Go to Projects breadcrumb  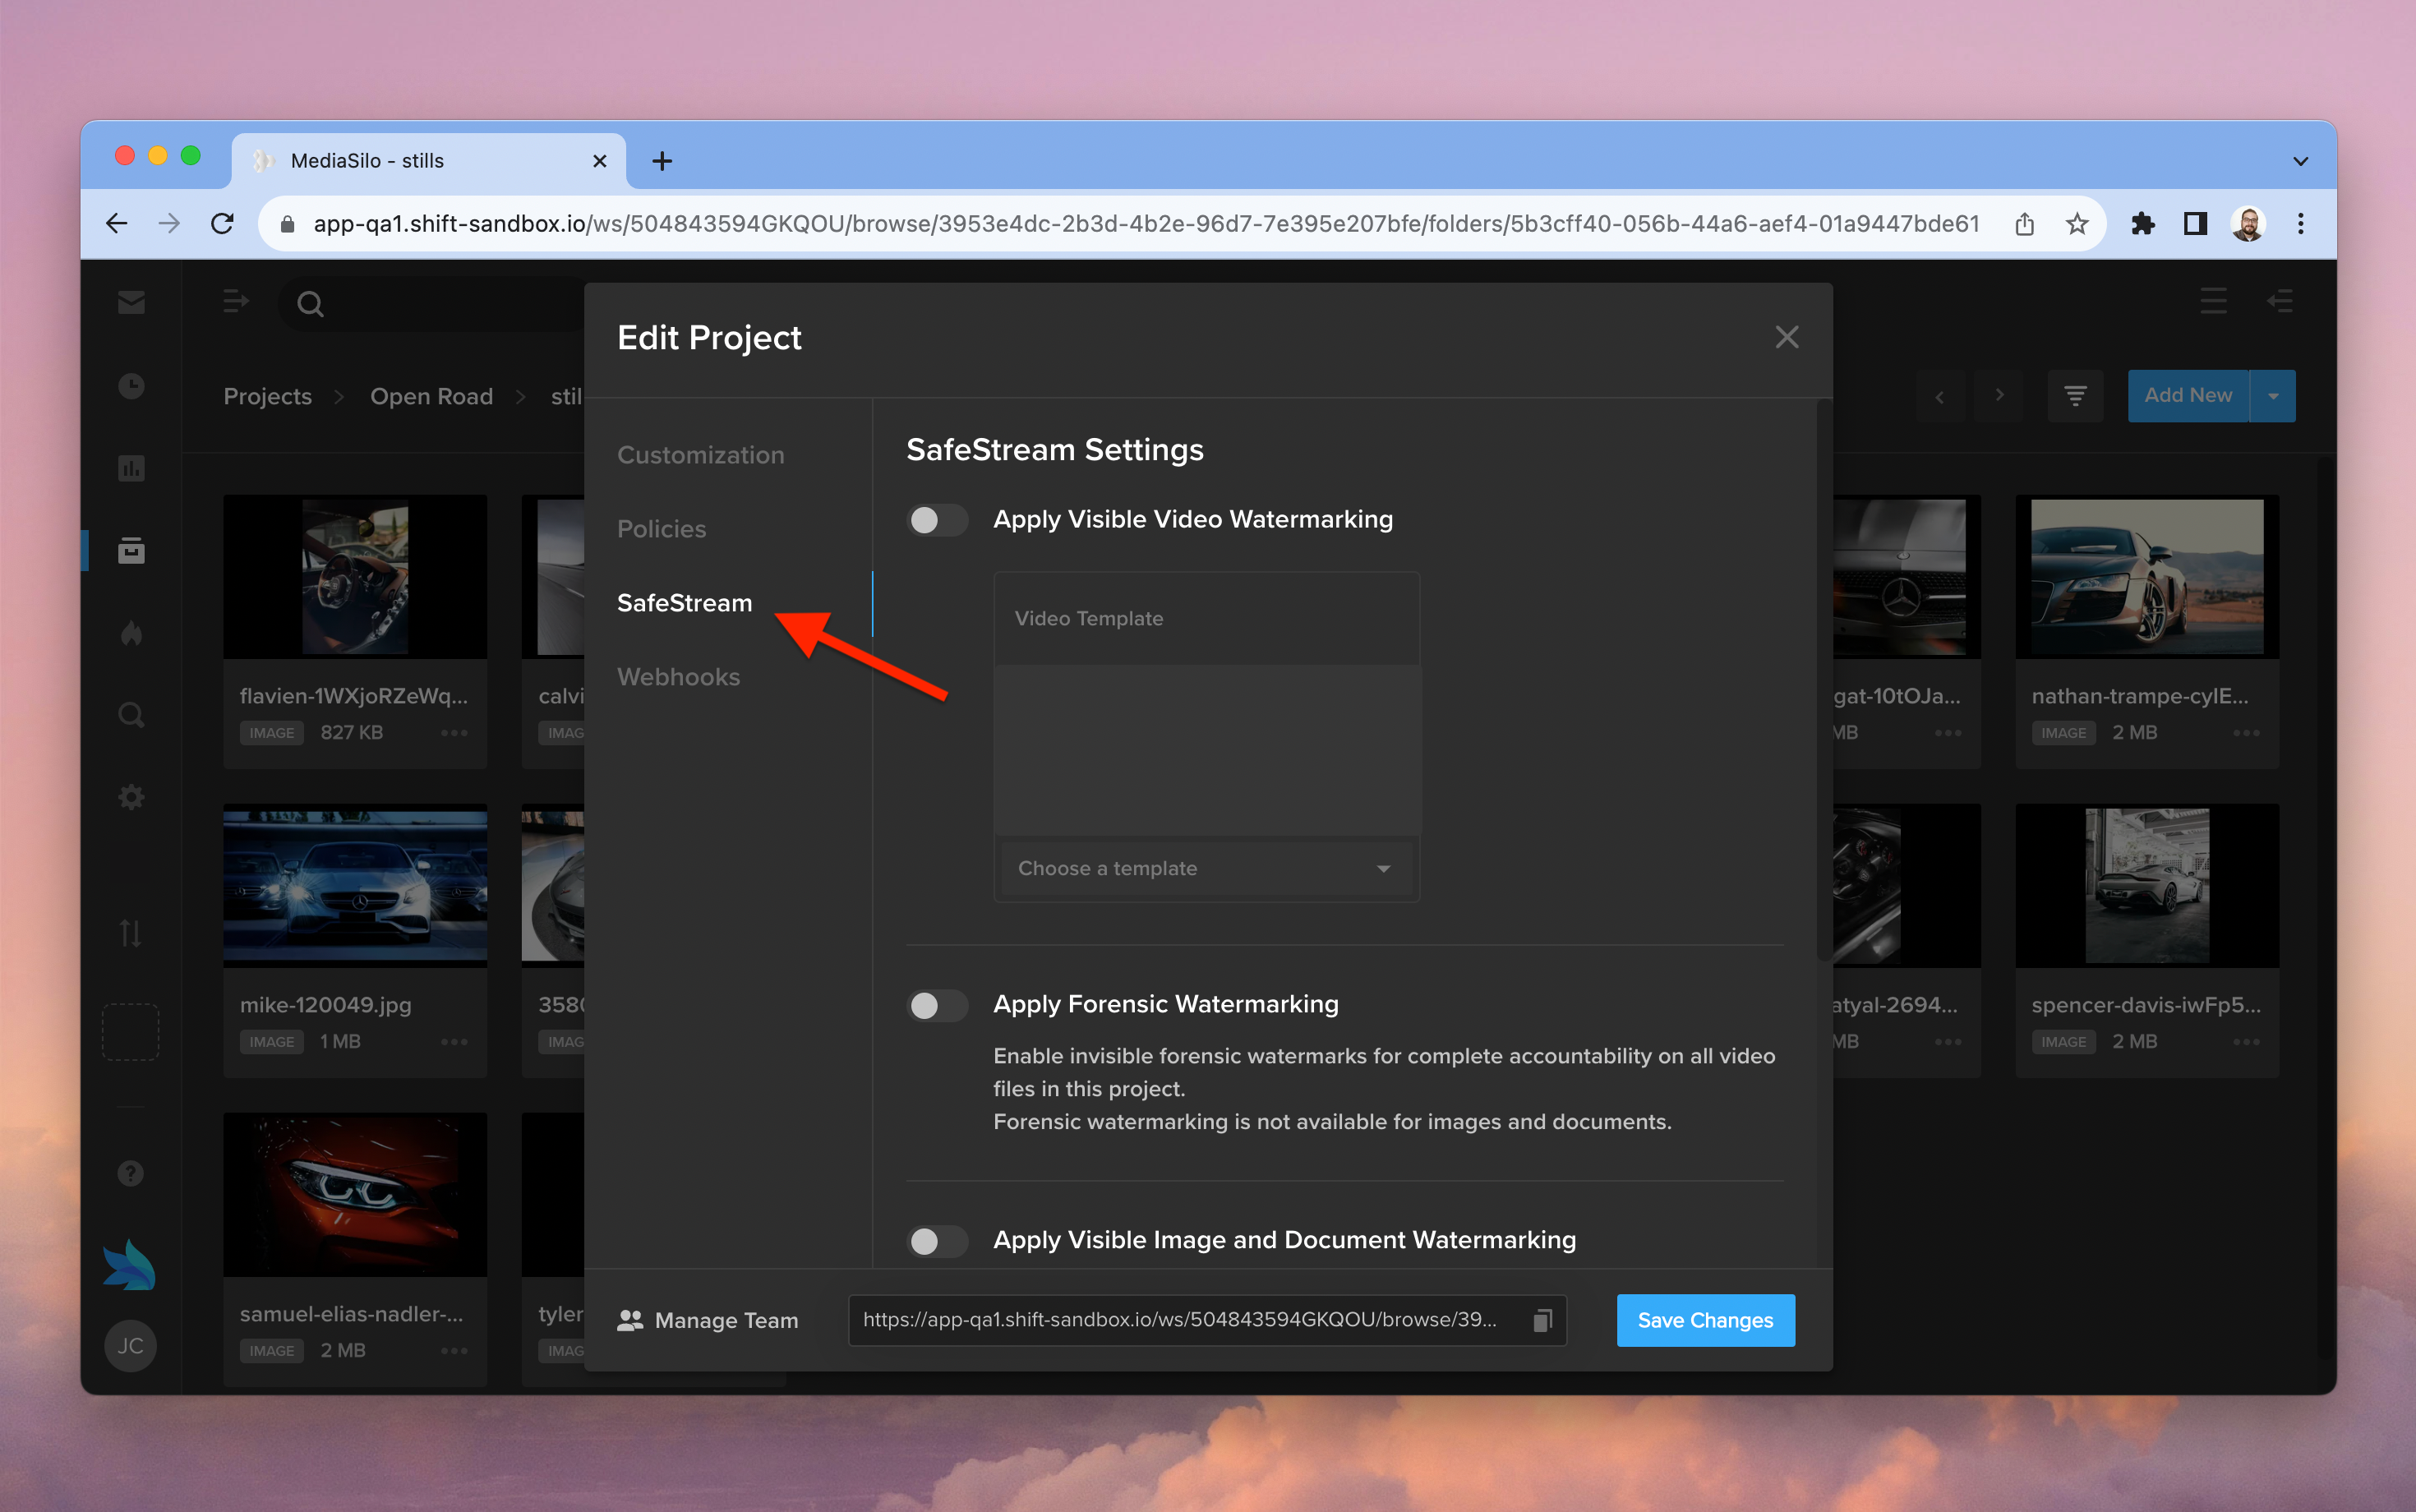click(x=268, y=396)
